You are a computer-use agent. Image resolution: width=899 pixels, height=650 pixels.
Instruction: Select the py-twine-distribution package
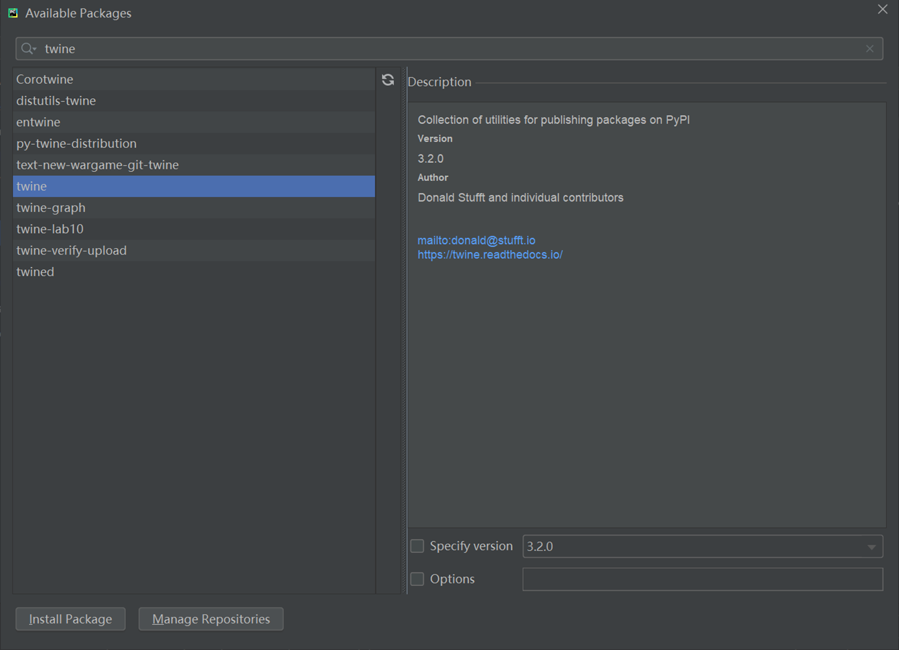pyautogui.click(x=194, y=143)
